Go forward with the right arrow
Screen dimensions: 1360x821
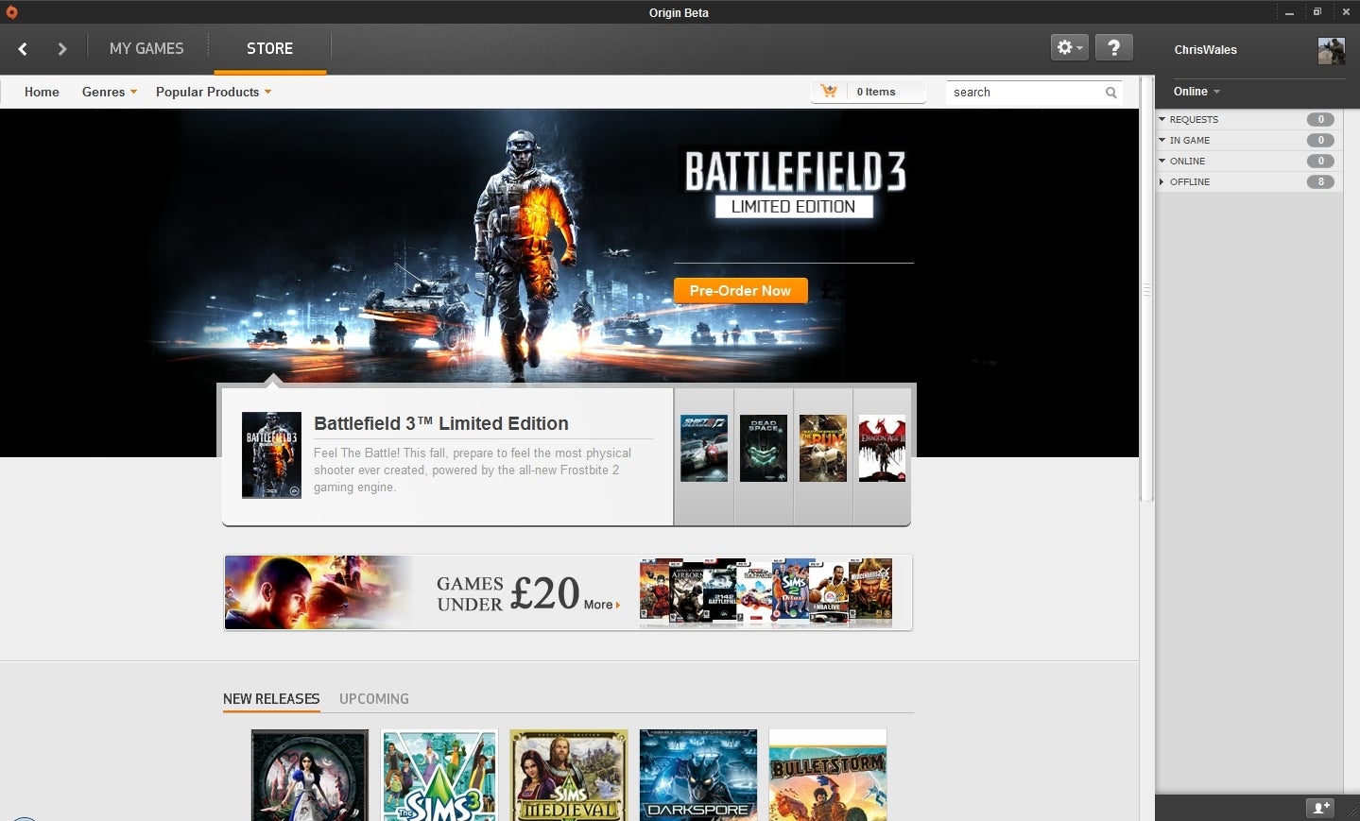pyautogui.click(x=62, y=49)
